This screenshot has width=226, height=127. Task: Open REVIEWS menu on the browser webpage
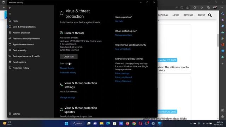pos(188,15)
